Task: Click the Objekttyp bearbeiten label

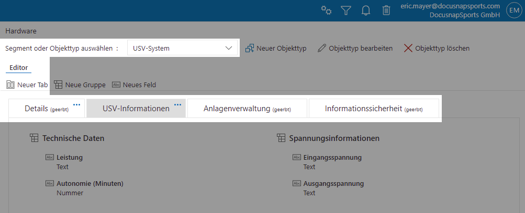Action: click(361, 48)
